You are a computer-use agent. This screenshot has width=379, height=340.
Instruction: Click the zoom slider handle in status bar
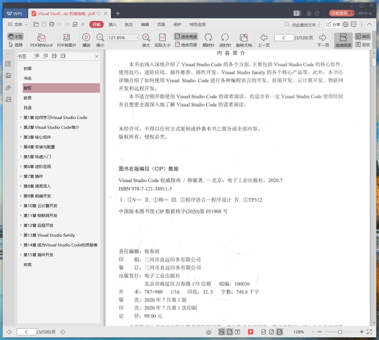340,332
